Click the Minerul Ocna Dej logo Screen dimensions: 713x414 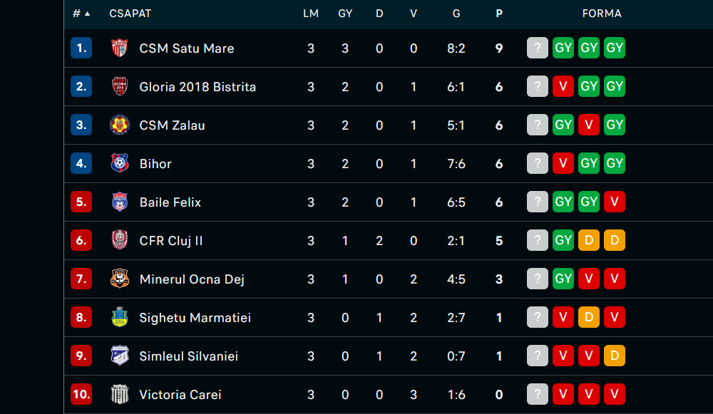coord(120,279)
